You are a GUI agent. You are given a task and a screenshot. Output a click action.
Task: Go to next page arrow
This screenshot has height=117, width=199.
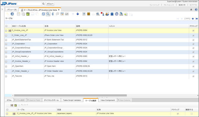coord(193,19)
